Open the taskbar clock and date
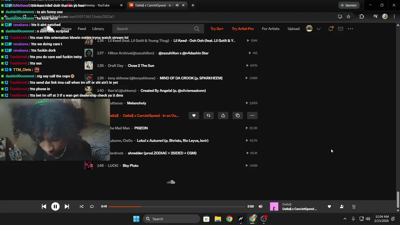Image resolution: width=400 pixels, height=225 pixels. click(x=382, y=219)
